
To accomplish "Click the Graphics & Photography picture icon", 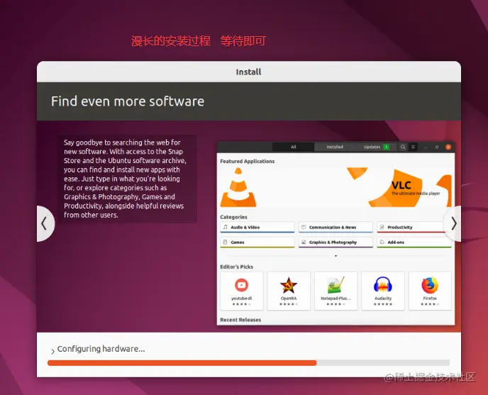I will pos(304,242).
